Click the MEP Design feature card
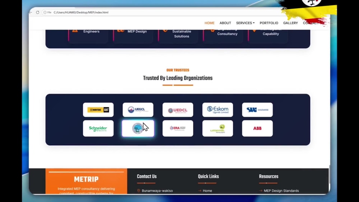Screen dimensions: 359x202 [133, 36]
